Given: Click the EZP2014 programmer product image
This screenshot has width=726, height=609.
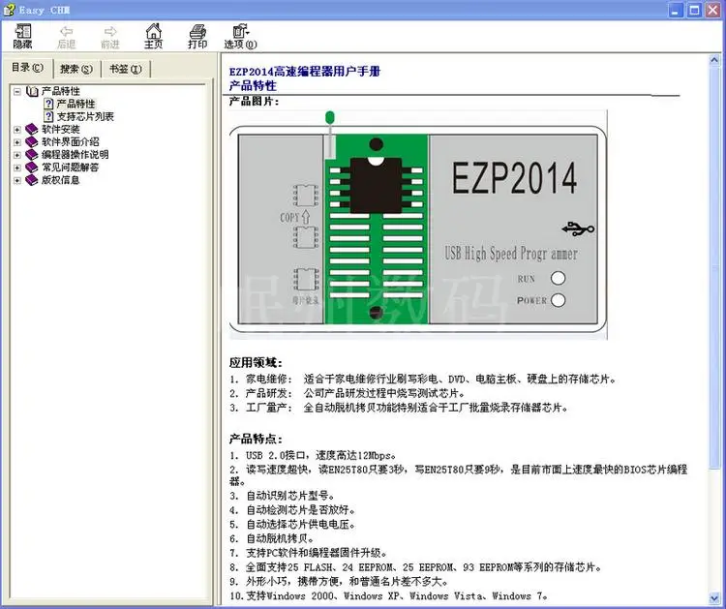Looking at the screenshot, I should 418,225.
